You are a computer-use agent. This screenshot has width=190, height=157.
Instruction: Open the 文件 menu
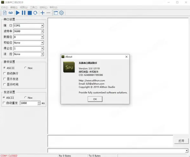click(x=4, y=7)
